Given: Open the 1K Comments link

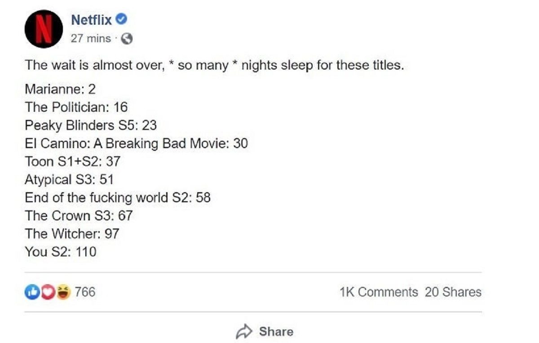Looking at the screenshot, I should point(379,292).
